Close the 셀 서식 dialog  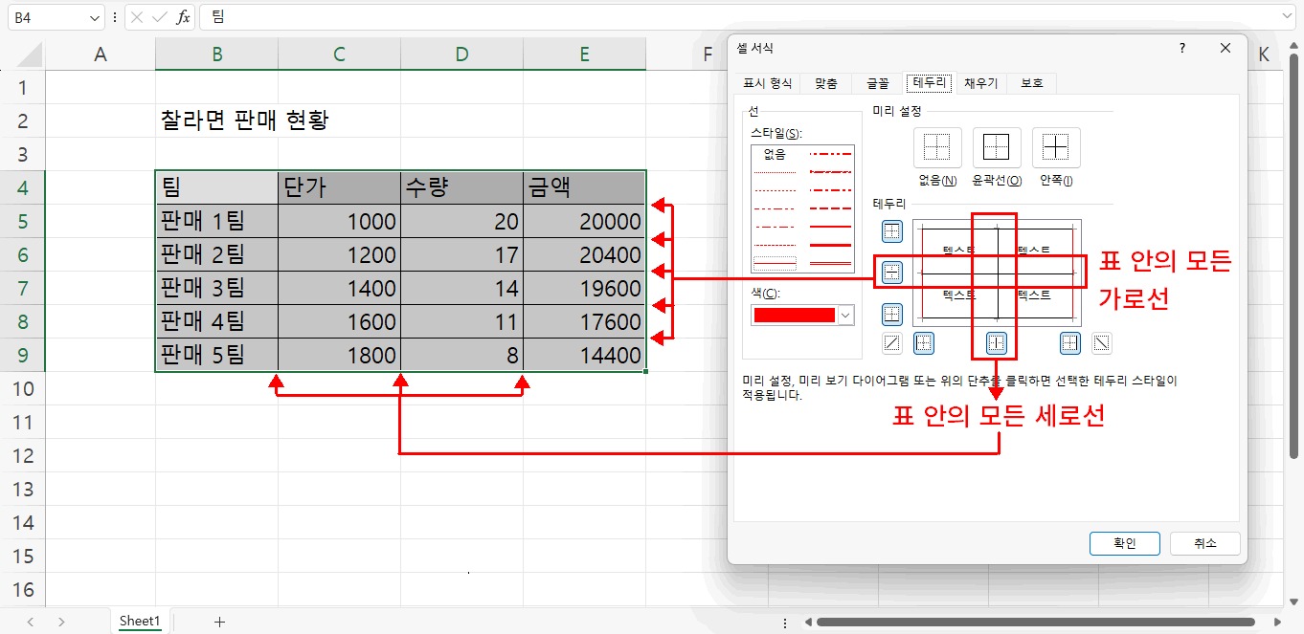point(1225,48)
